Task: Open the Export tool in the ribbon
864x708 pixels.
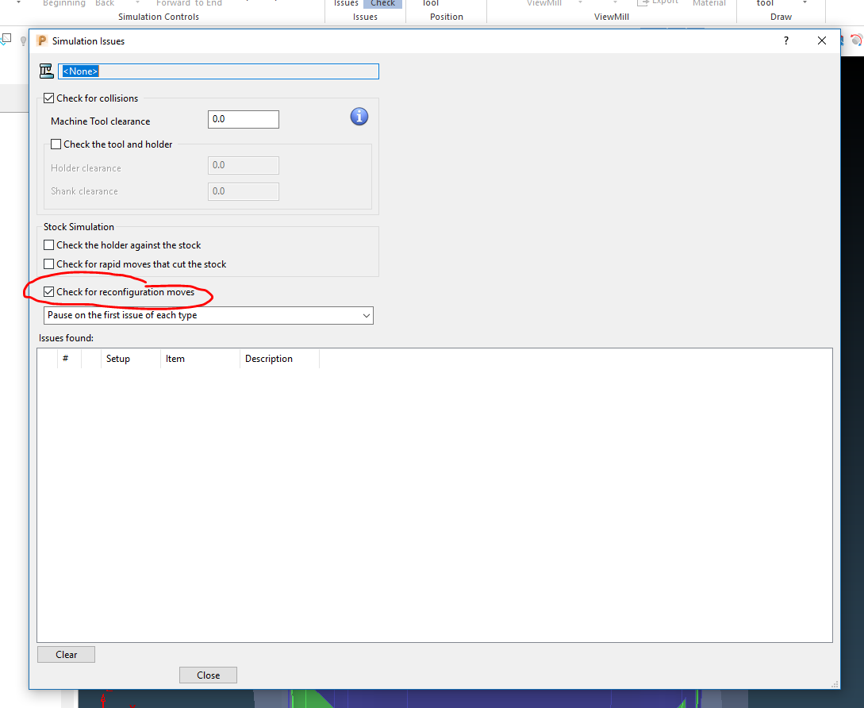Action: (657, 2)
